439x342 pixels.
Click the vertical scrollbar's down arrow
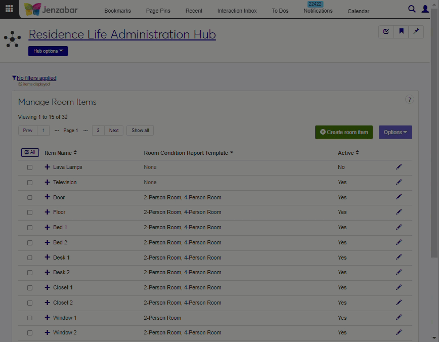click(435, 337)
